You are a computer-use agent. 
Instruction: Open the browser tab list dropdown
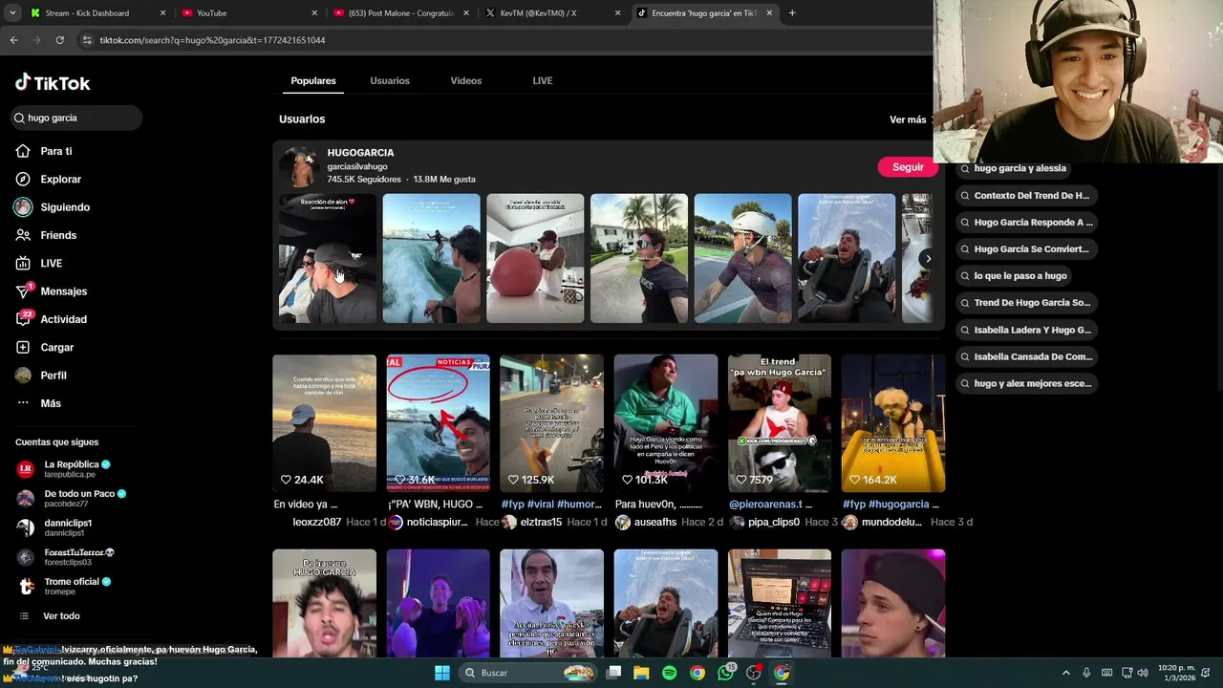tap(12, 13)
